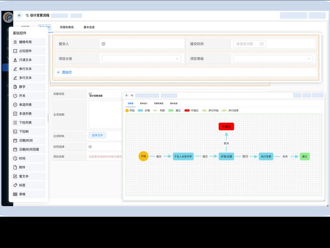This screenshot has width=330, height=248.
Task: Open 权限和角色 tab in flowchart window
Action: 158,104
